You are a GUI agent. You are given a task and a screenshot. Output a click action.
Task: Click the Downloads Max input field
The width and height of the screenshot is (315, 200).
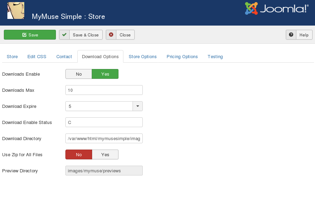coord(104,90)
